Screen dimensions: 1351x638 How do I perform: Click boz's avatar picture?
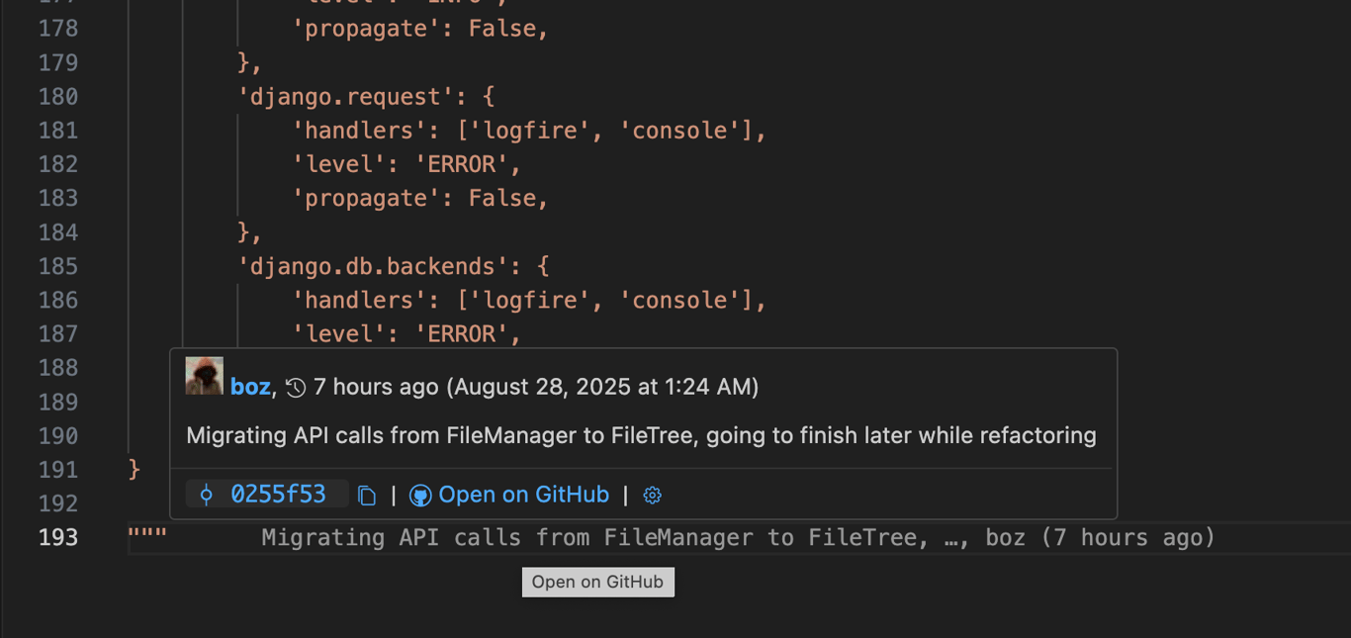pos(205,377)
